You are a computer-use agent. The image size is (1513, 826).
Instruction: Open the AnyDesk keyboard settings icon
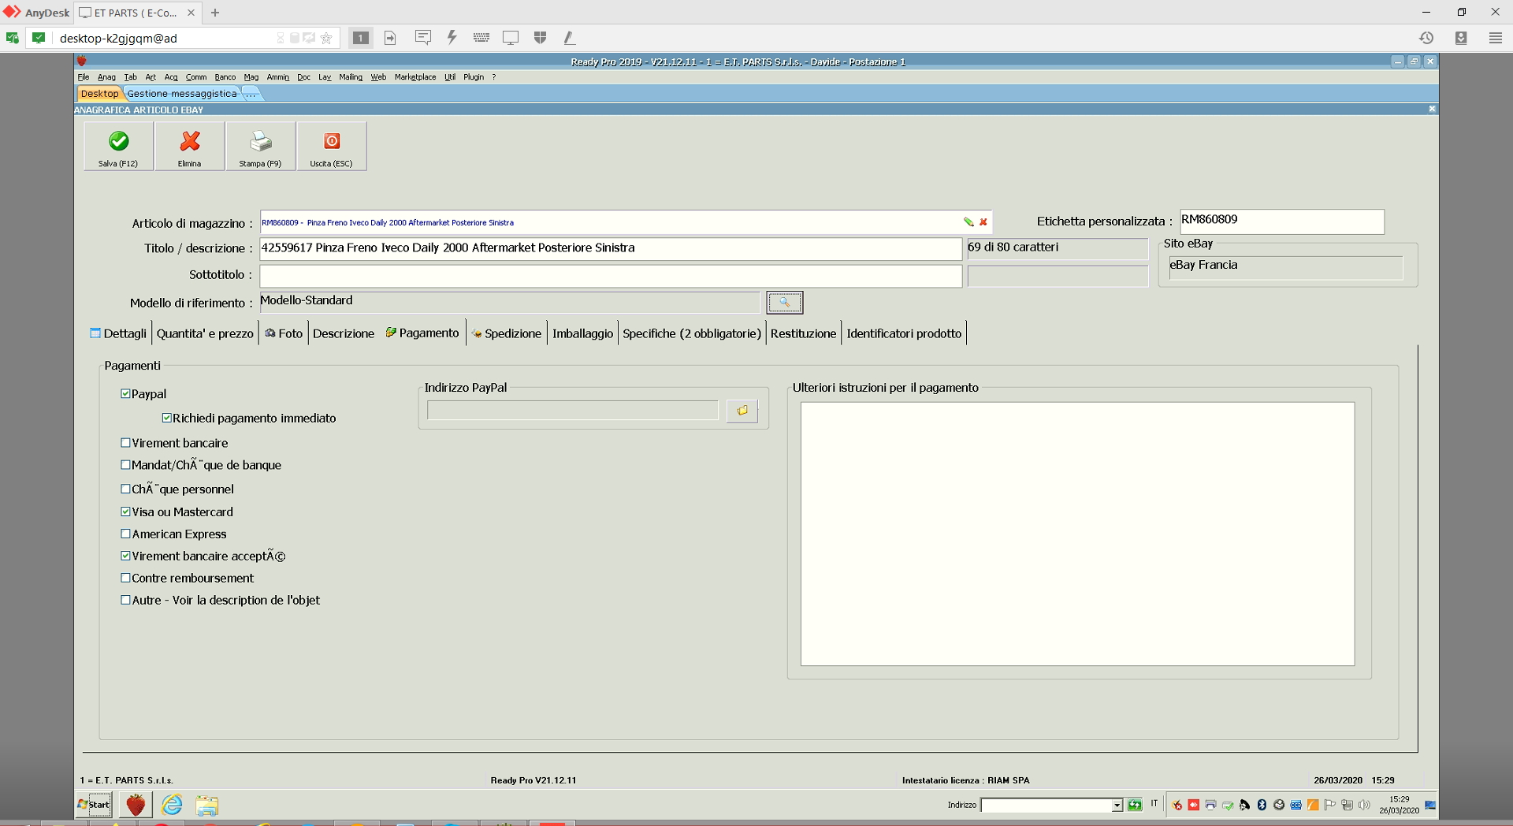tap(481, 38)
